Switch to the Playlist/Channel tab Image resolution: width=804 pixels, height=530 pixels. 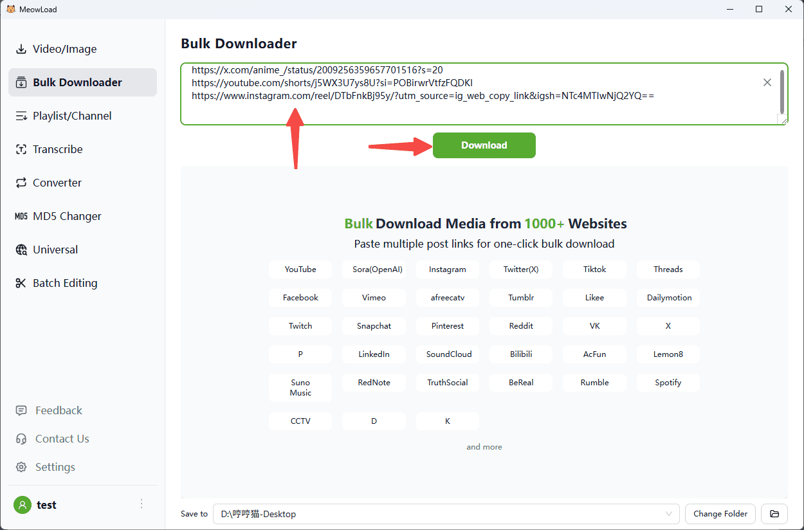click(72, 116)
